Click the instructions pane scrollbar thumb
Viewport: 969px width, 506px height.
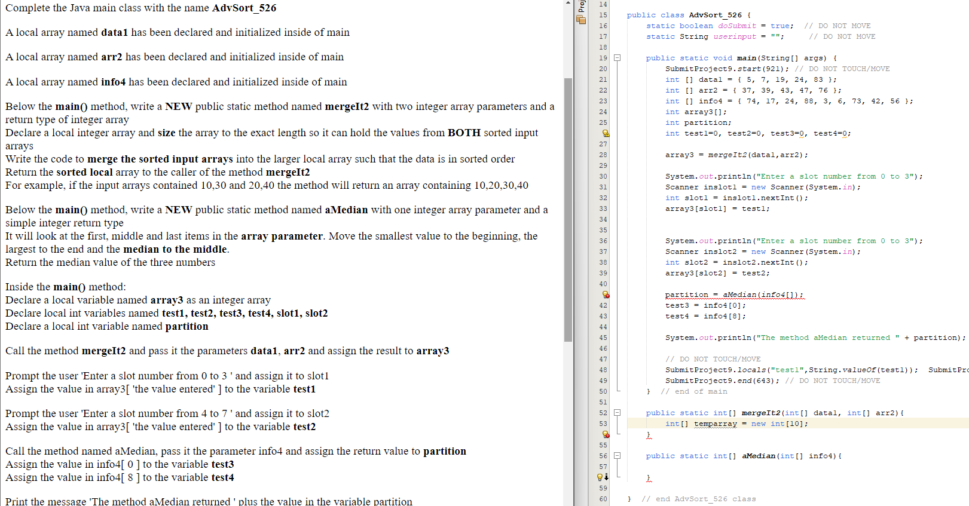pyautogui.click(x=568, y=210)
